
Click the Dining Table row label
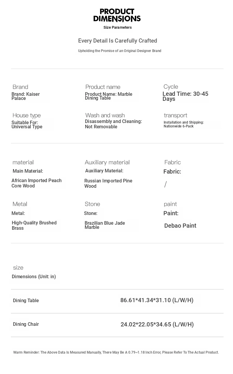[x=26, y=301]
